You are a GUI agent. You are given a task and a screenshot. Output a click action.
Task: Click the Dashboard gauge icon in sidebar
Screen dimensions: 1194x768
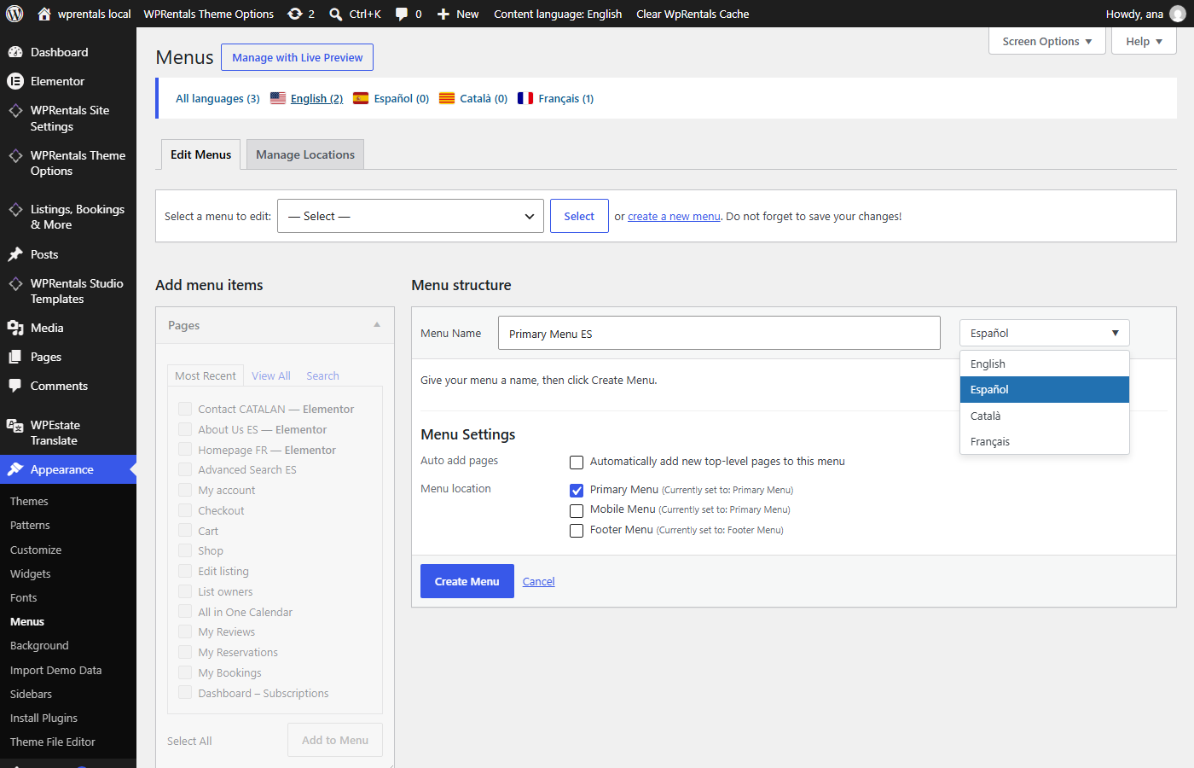(x=15, y=52)
